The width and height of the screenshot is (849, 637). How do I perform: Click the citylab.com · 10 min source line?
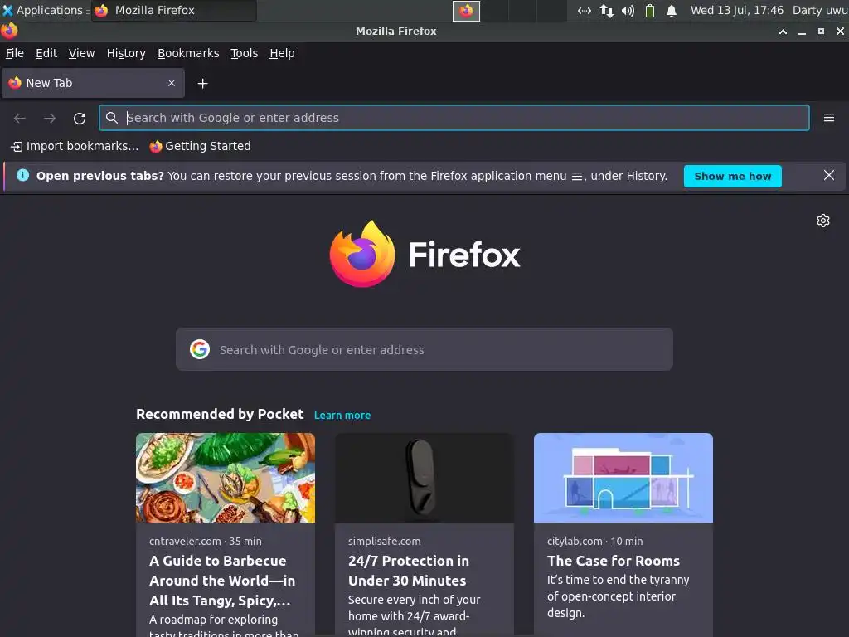[594, 541]
